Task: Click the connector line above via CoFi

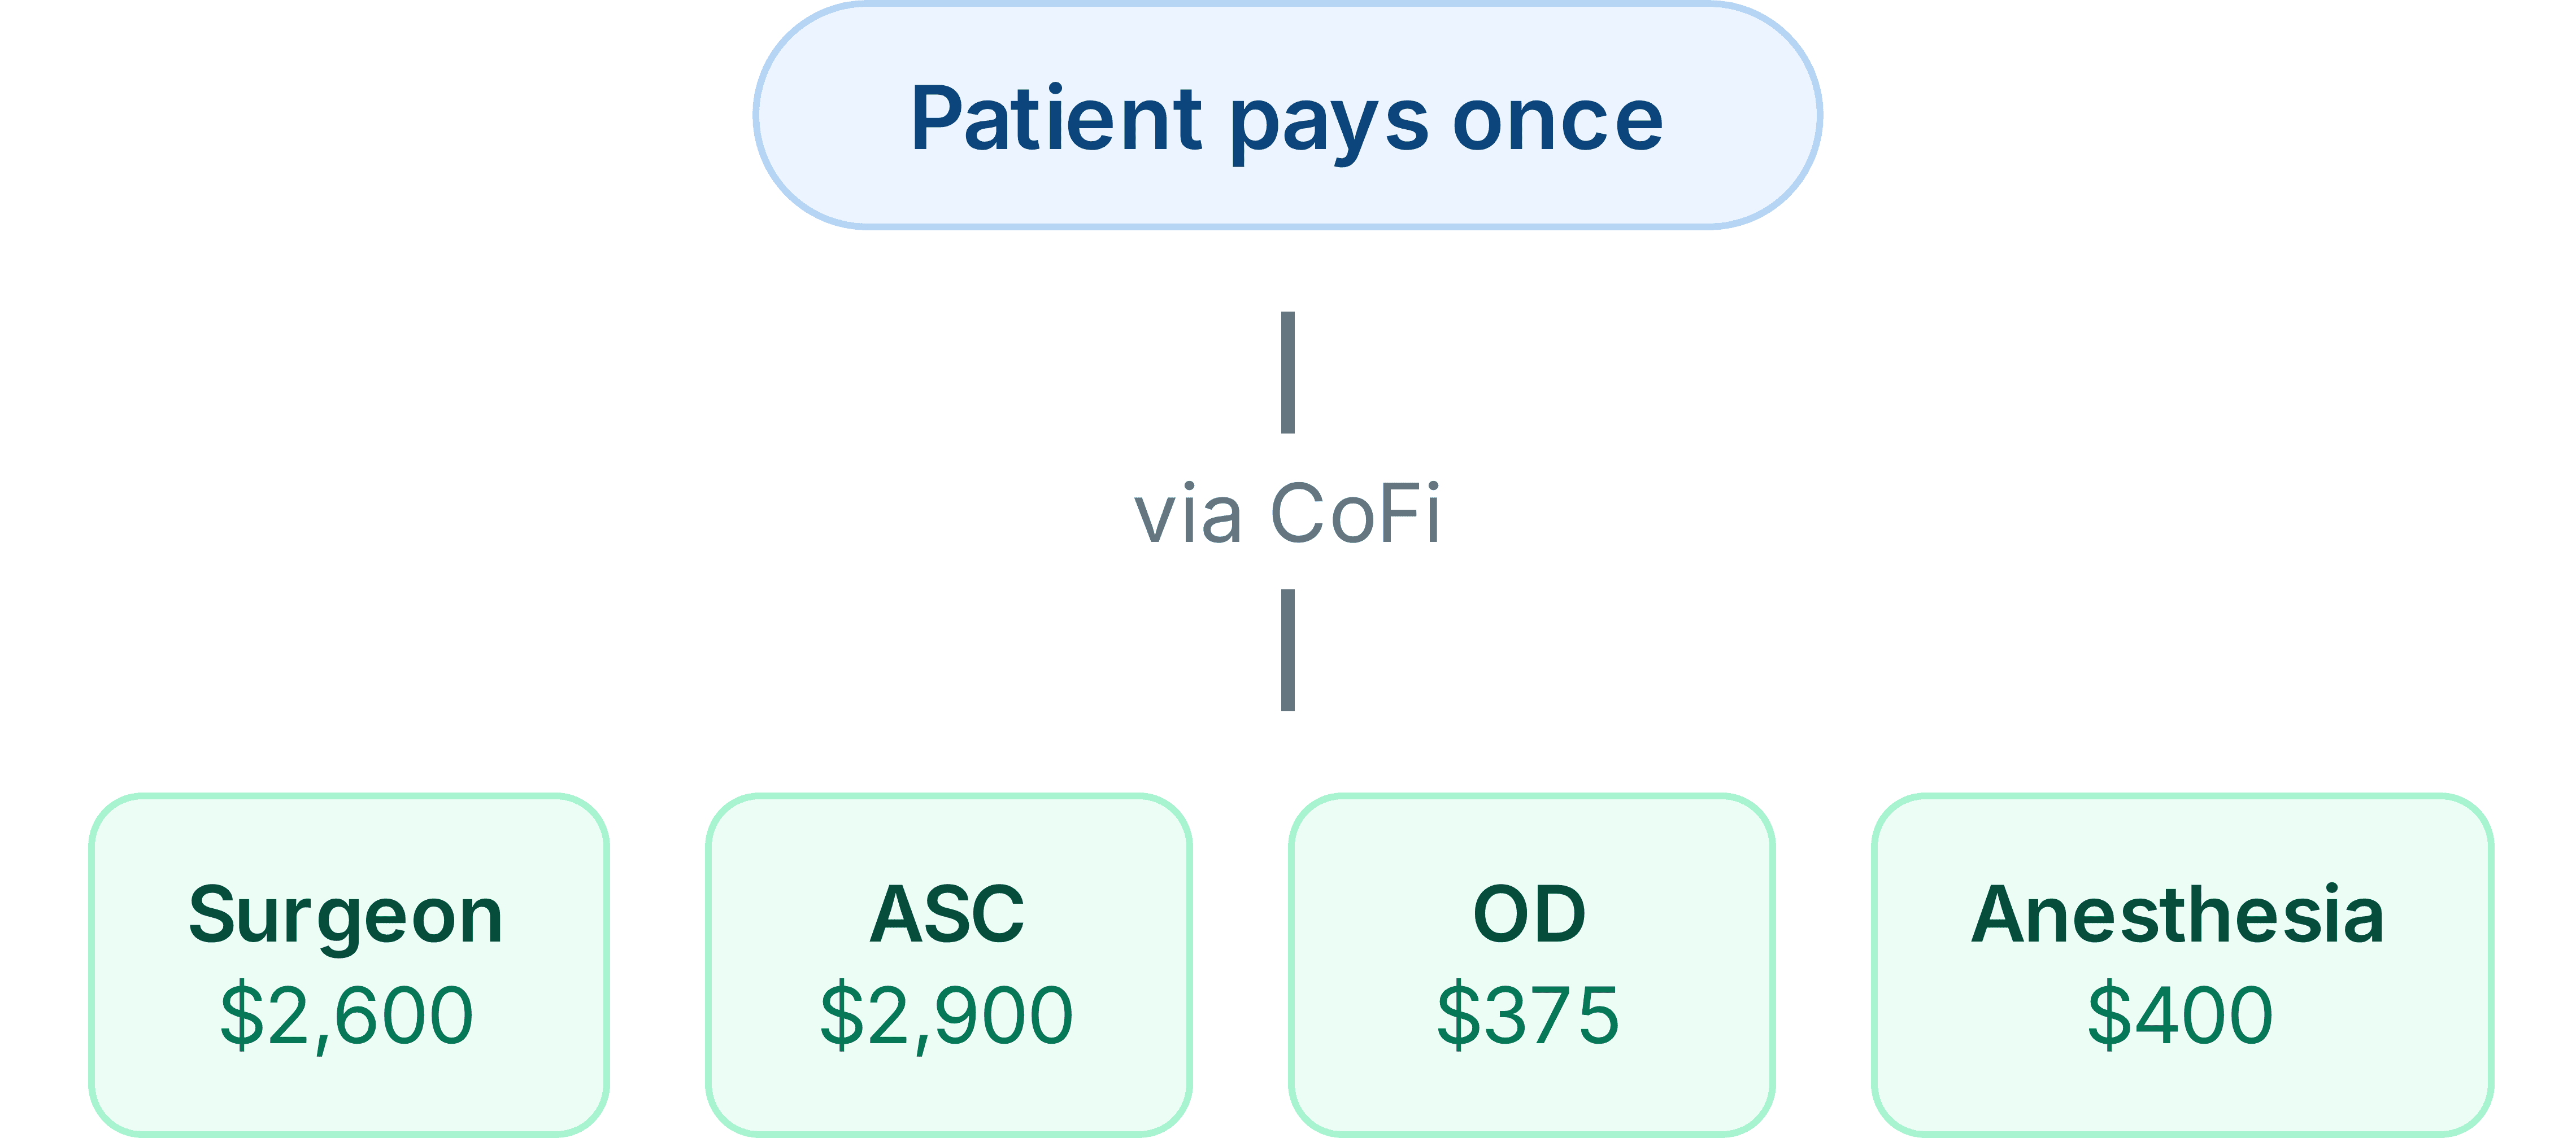Action: pyautogui.click(x=1288, y=373)
